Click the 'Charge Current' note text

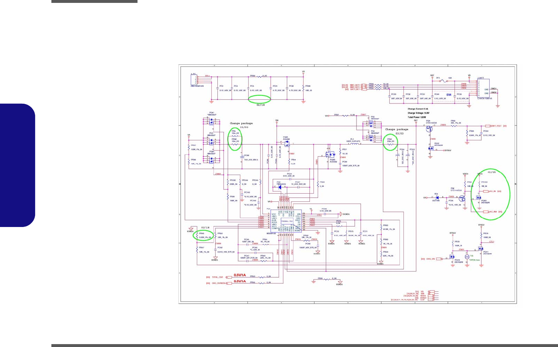coord(418,109)
